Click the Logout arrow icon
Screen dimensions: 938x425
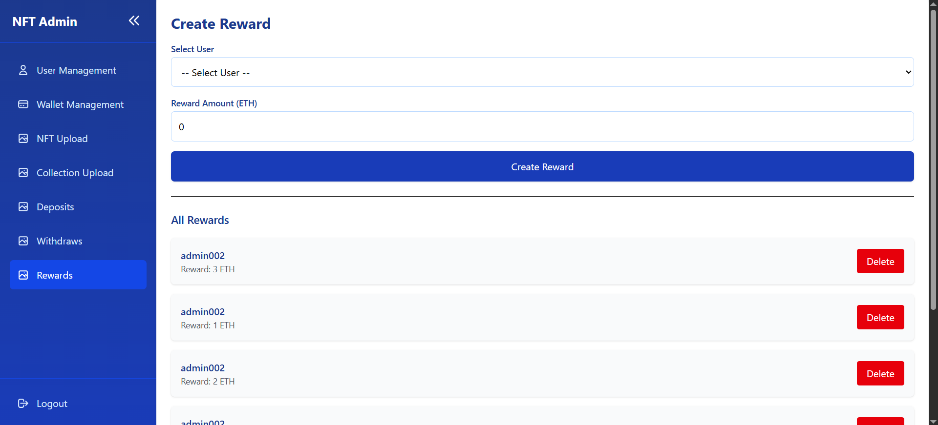(x=23, y=404)
